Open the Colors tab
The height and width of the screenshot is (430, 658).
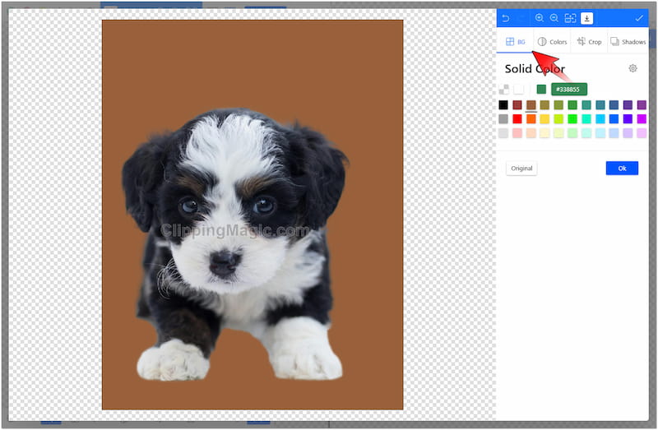tap(552, 42)
